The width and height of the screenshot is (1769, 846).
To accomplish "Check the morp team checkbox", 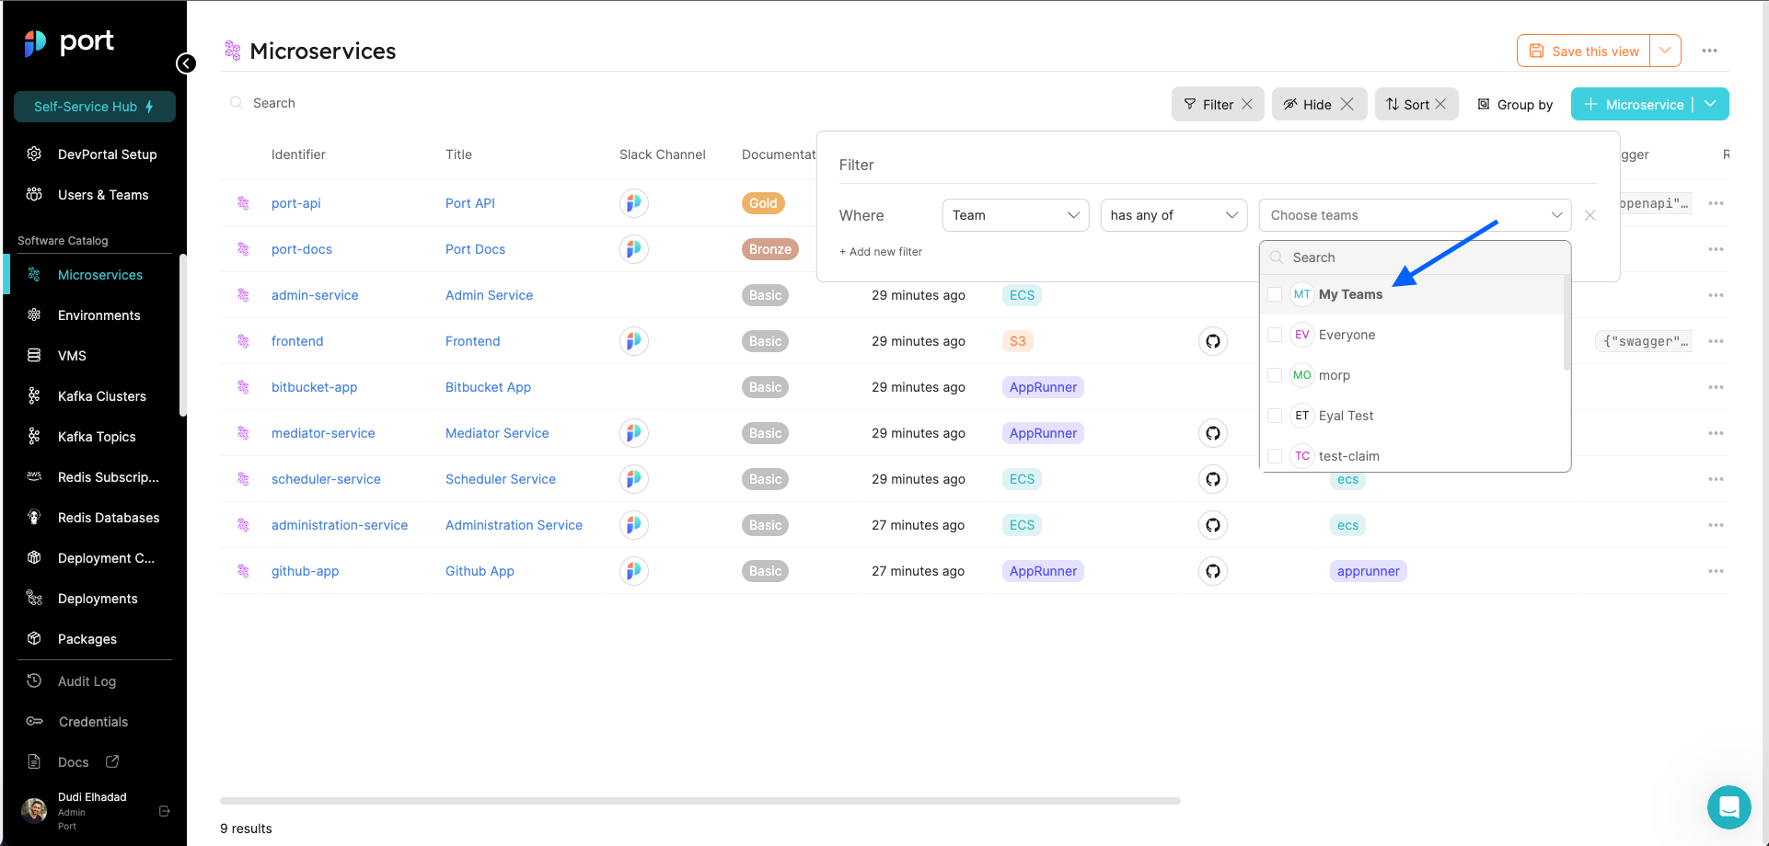I will 1275,375.
